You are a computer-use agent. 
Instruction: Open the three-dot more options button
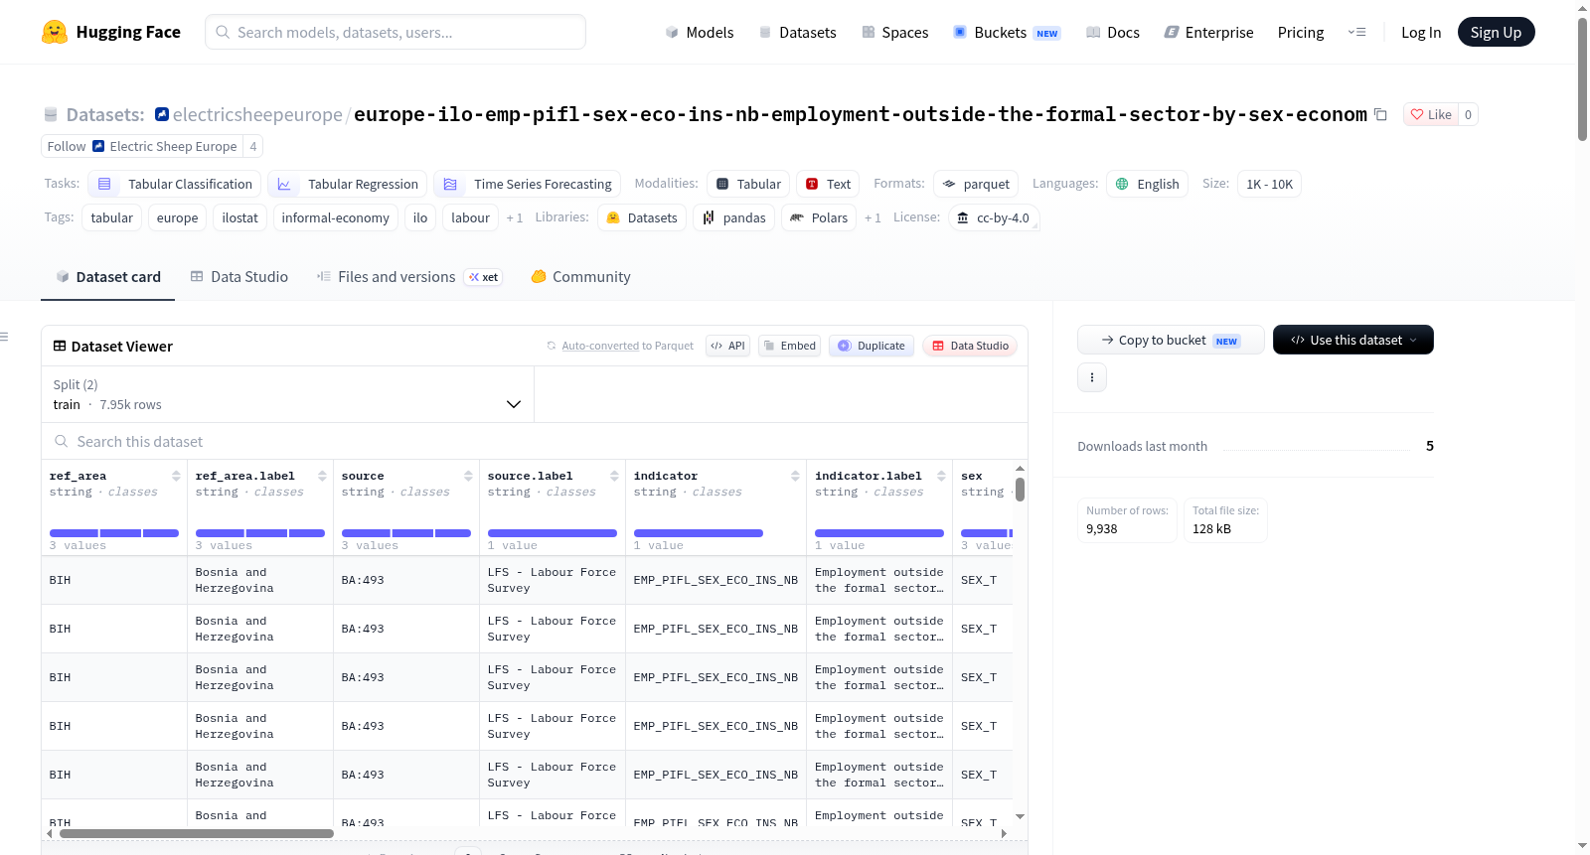tap(1092, 377)
